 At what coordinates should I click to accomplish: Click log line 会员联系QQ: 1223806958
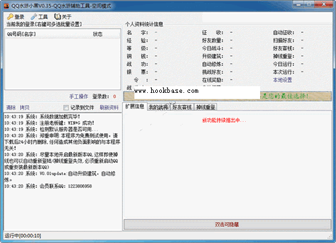pyautogui.click(x=48, y=186)
